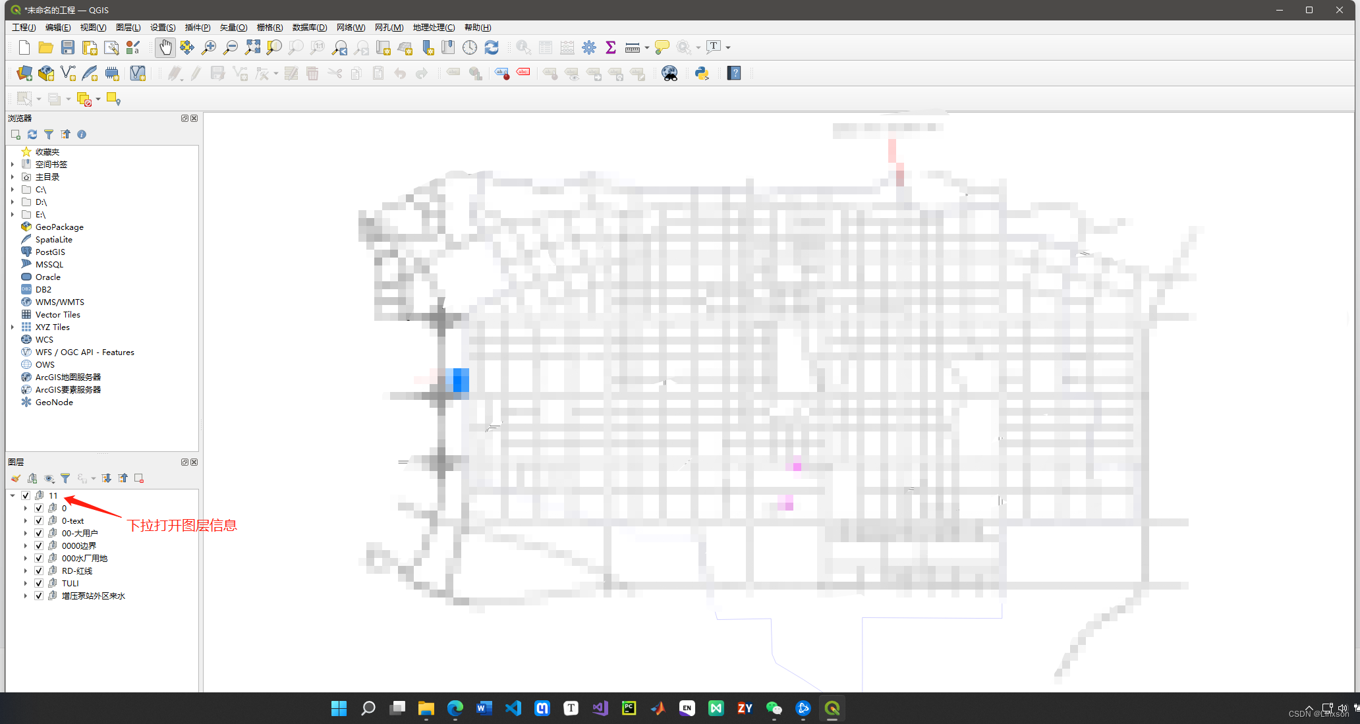Expand the 0000边界 layer entry
The height and width of the screenshot is (724, 1360).
click(26, 545)
